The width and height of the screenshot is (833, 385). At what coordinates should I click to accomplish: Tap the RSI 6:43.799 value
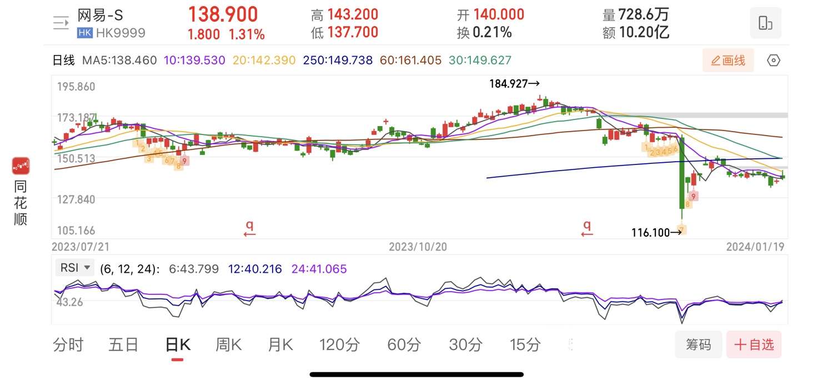click(x=194, y=269)
